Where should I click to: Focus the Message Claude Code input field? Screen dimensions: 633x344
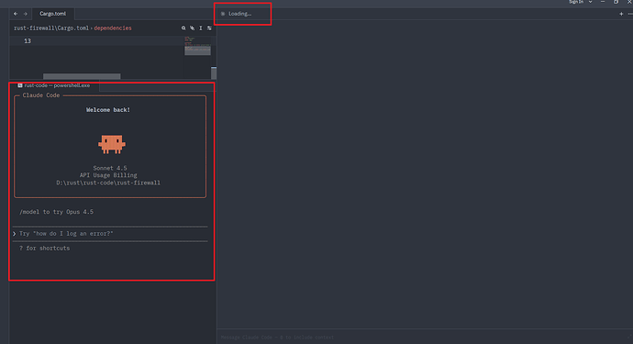425,338
